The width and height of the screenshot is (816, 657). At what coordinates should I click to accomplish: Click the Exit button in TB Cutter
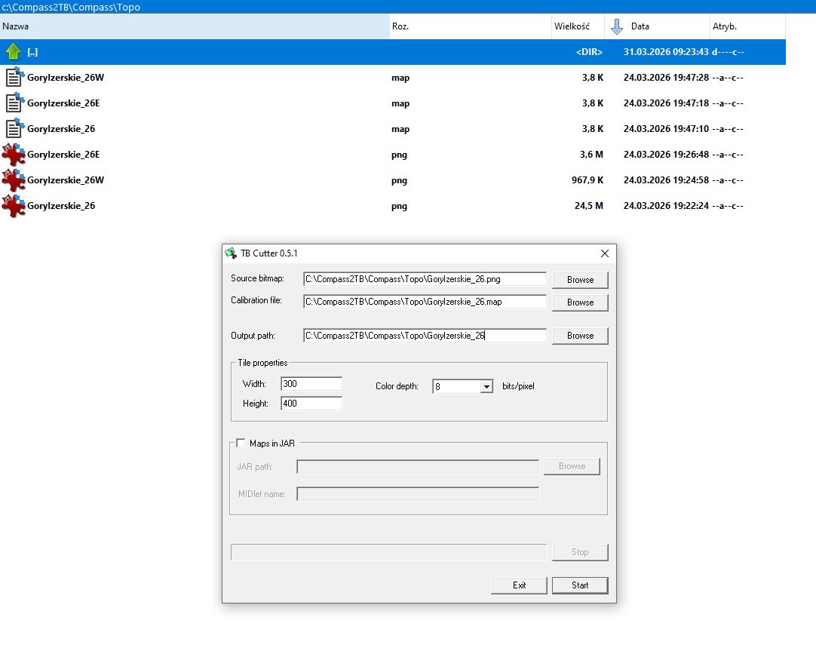(x=519, y=585)
